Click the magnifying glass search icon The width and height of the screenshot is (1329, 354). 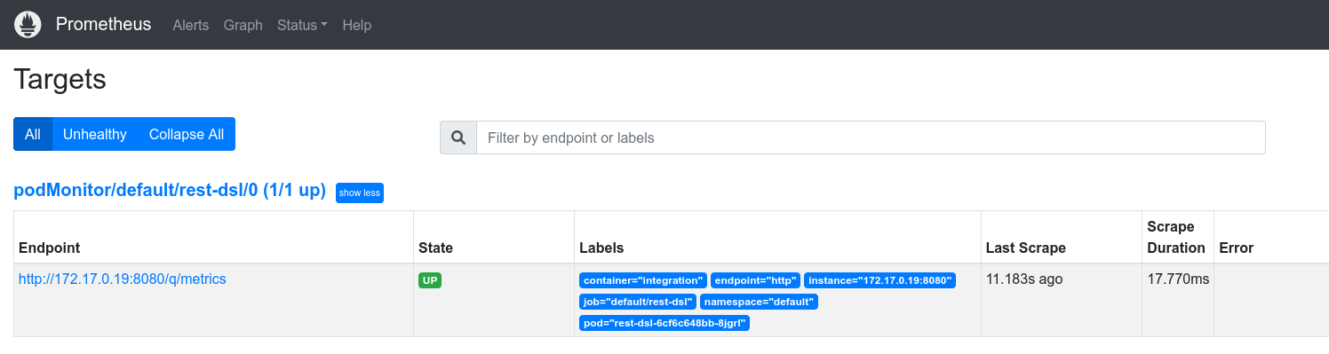[458, 138]
